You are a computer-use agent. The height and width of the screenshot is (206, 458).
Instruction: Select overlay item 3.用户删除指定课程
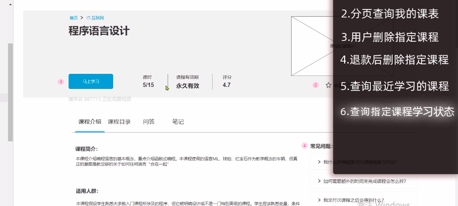[390, 37]
